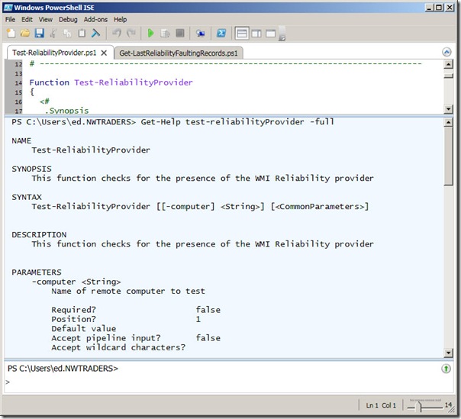Click the Redo arrow icon
Image resolution: width=461 pixels, height=419 pixels.
[x=131, y=33]
